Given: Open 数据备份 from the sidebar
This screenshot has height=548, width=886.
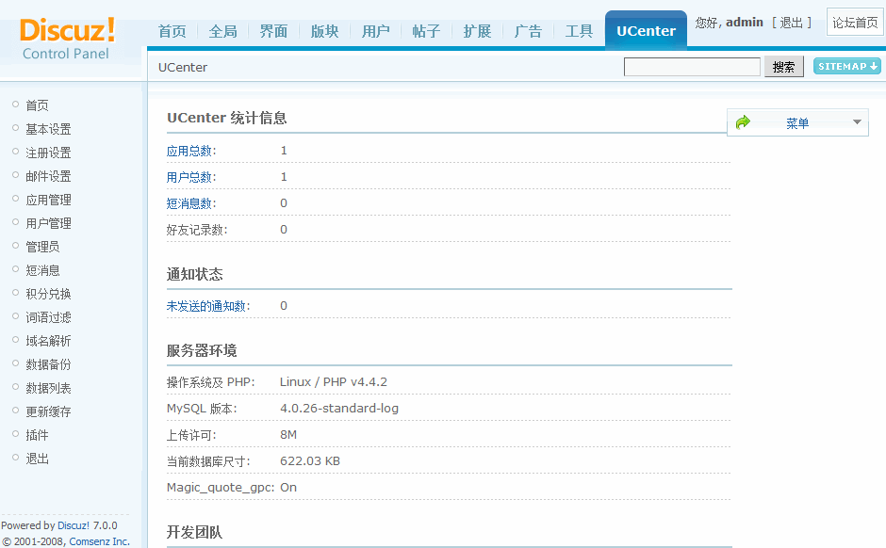Looking at the screenshot, I should pyautogui.click(x=48, y=364).
